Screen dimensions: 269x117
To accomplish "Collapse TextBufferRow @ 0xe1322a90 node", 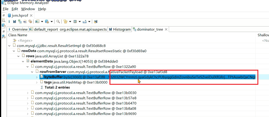I will (27, 67).
